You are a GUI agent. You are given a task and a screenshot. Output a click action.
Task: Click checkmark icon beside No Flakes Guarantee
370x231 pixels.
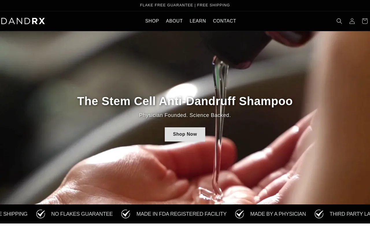click(x=41, y=214)
